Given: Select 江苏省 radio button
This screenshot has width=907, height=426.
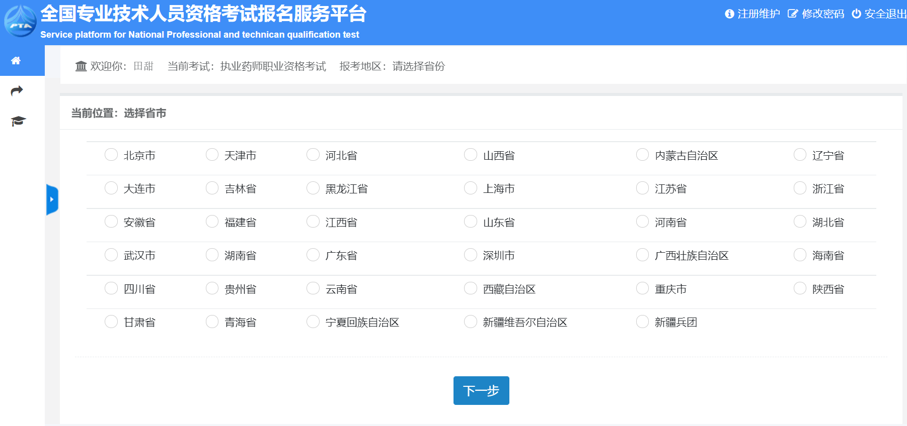Looking at the screenshot, I should tap(643, 188).
